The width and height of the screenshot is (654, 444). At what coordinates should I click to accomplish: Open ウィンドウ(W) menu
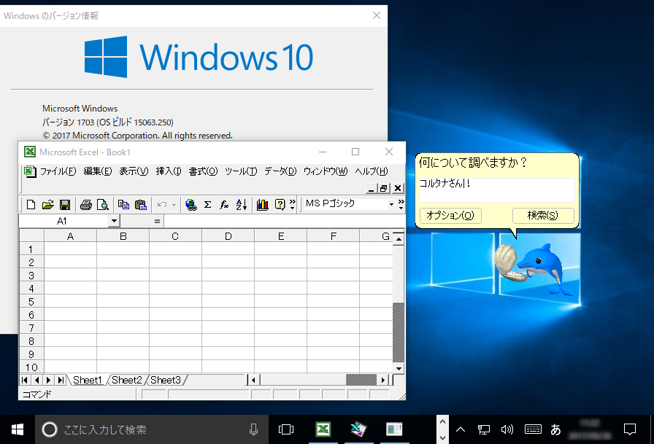[x=326, y=171]
